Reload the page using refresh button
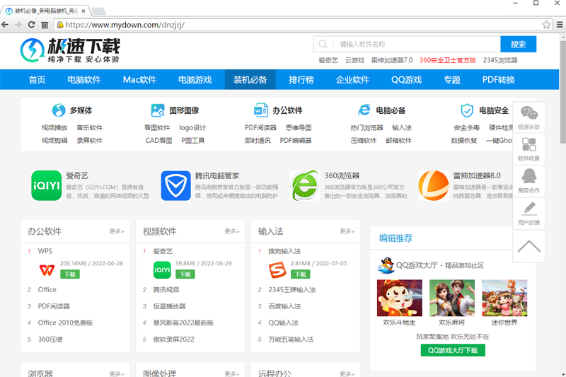This screenshot has height=377, width=566. tap(30, 25)
